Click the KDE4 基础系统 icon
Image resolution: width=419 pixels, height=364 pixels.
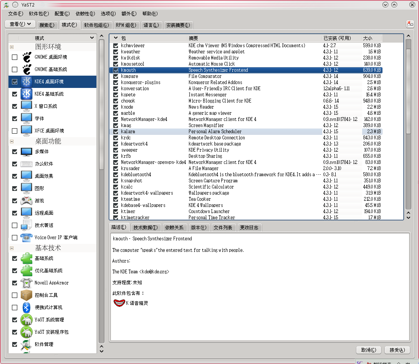pyautogui.click(x=26, y=94)
